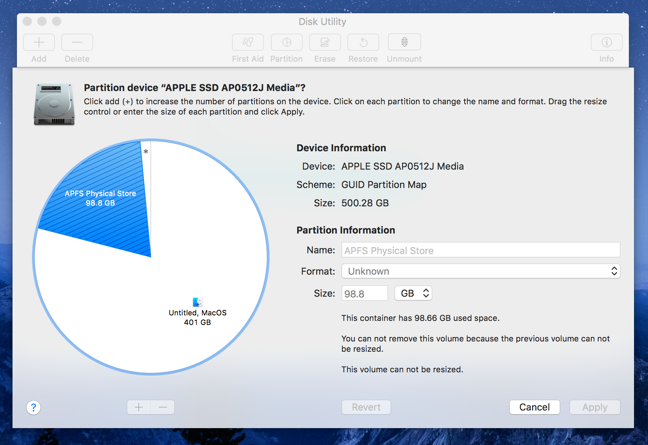Viewport: 648px width, 445px height.
Task: Add a partition with the plus button
Action: click(139, 407)
